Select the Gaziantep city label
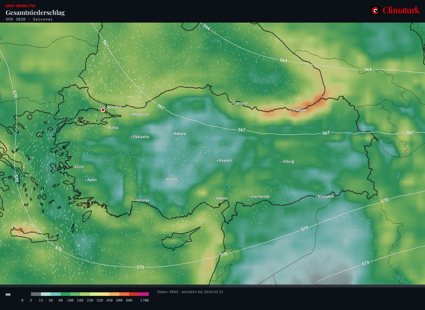Viewport: 425px width, 310px height. [x=260, y=196]
